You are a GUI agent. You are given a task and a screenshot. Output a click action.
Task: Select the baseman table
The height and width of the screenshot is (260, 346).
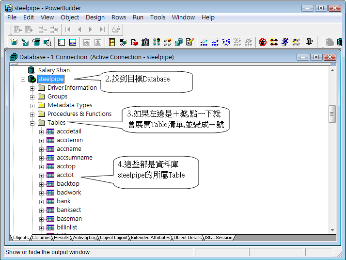point(69,219)
